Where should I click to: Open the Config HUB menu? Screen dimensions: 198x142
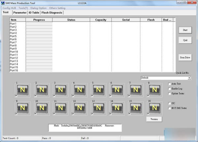coord(9,8)
